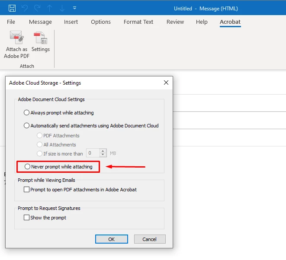Open the File menu
The height and width of the screenshot is (260, 286).
click(11, 22)
